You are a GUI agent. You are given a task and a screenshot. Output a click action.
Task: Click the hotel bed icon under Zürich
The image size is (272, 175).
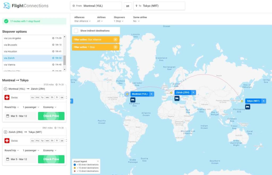[177, 98]
